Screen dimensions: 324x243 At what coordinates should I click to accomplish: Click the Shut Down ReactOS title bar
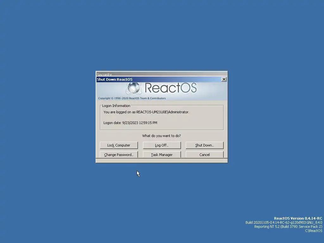(159, 79)
